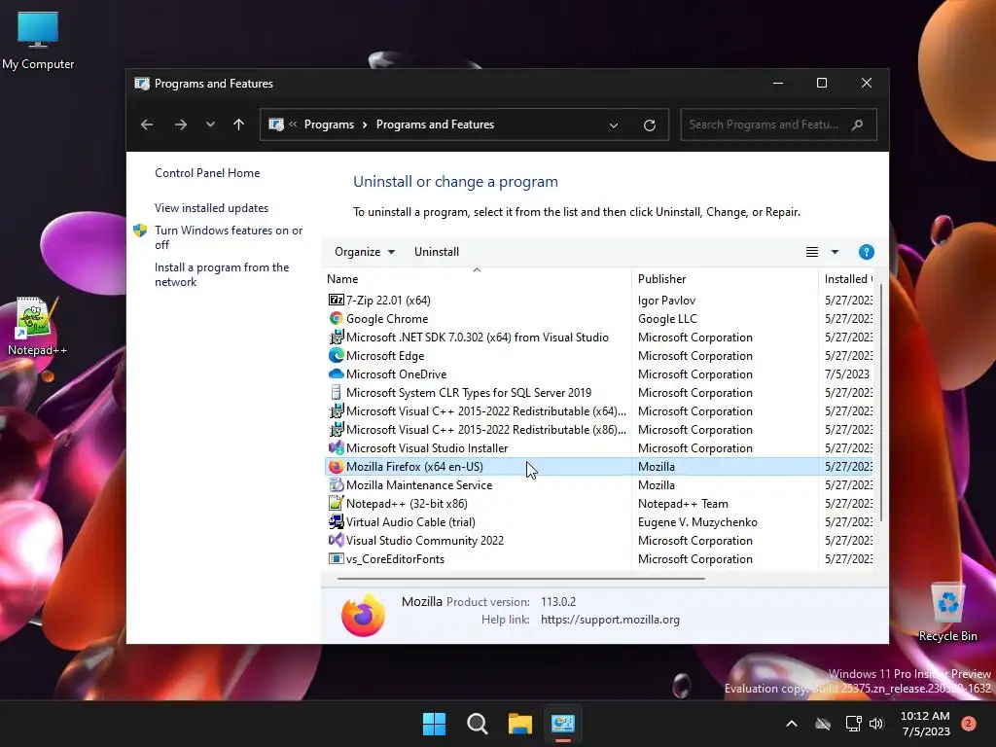Select the My Computer desktop icon

click(x=38, y=41)
